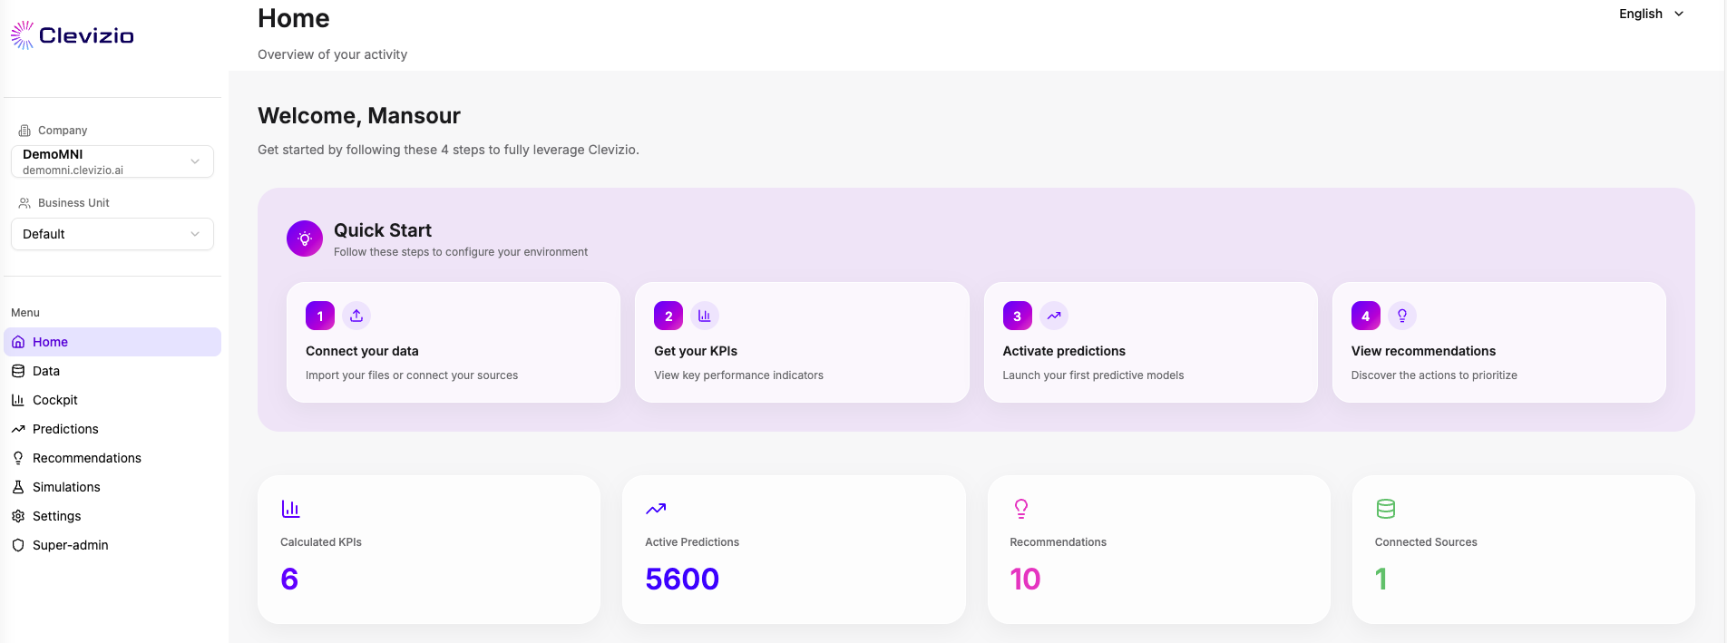Click the upload icon in step 1

click(x=356, y=316)
